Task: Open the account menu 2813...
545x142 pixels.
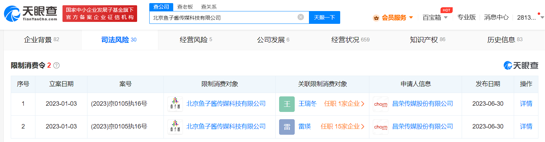Action: pos(530,18)
